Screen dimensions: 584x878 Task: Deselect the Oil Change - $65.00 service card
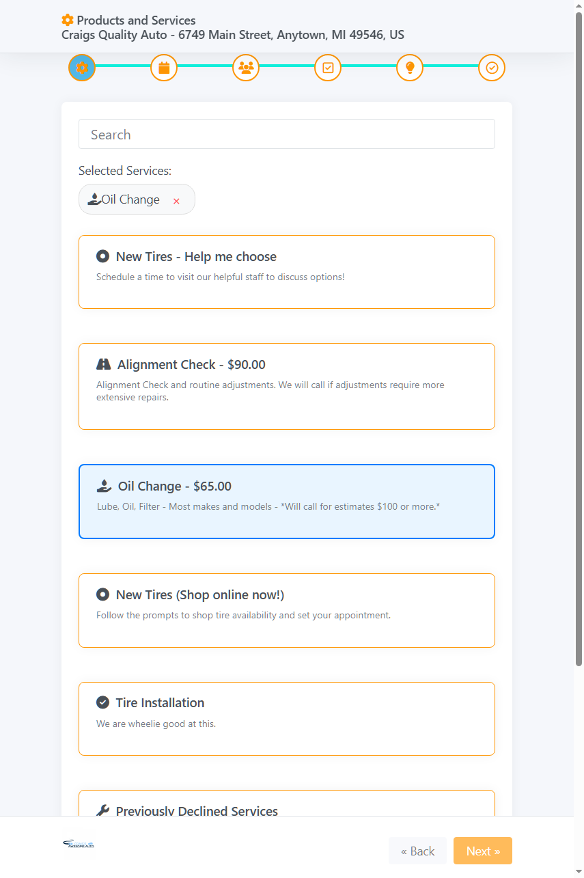[x=287, y=502]
